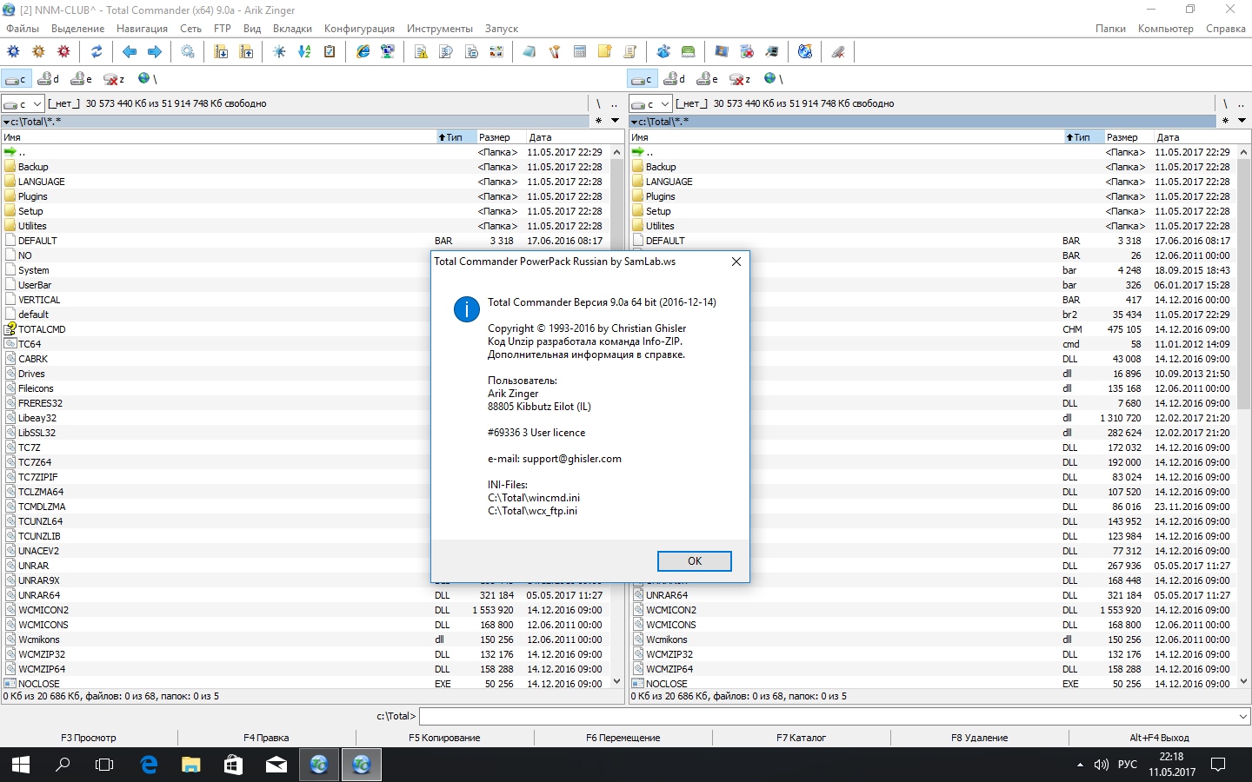The image size is (1252, 782).
Task: Switch right panel to drive e
Action: pos(709,79)
